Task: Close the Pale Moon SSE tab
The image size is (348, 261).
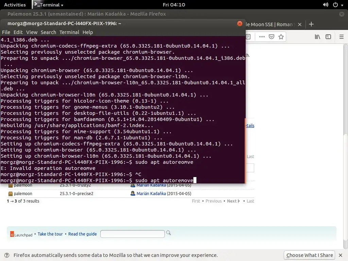Action: tap(300, 24)
